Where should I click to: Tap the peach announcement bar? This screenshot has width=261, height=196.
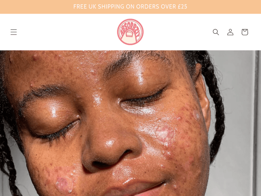130,7
